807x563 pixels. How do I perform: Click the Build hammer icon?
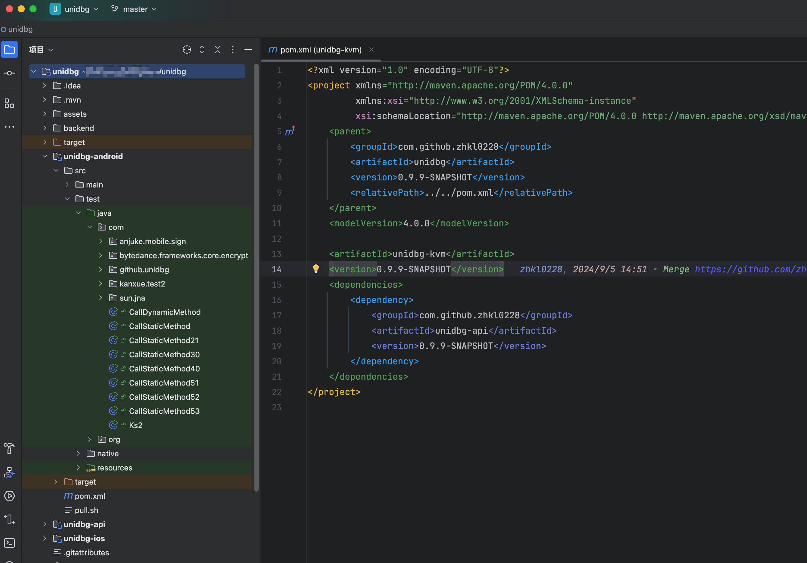tap(9, 448)
